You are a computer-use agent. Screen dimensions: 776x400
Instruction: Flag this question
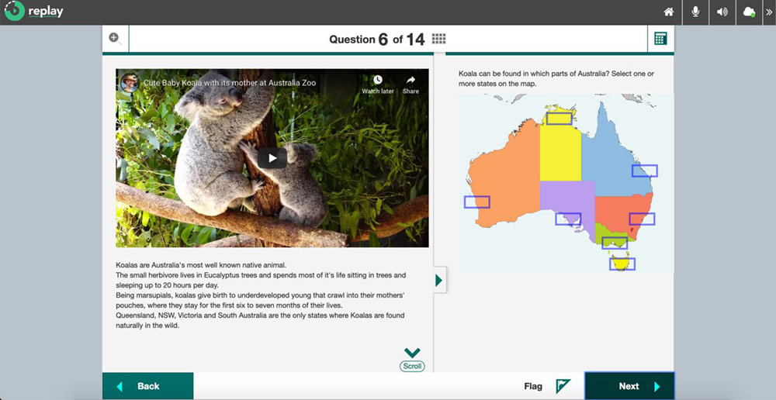(547, 386)
